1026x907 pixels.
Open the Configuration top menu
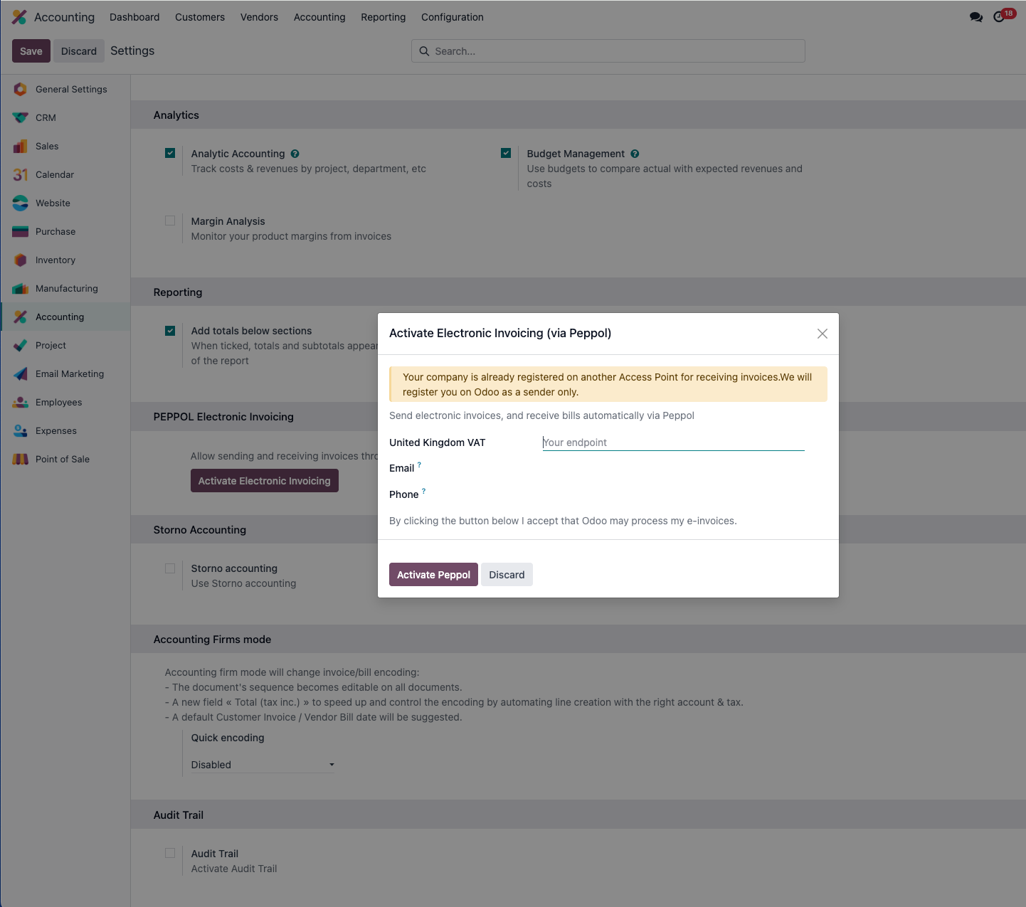point(453,17)
